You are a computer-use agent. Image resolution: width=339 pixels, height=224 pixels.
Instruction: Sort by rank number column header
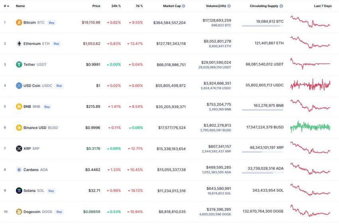[6, 6]
